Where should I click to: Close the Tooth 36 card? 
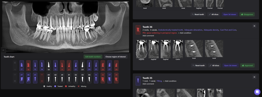point(254,26)
